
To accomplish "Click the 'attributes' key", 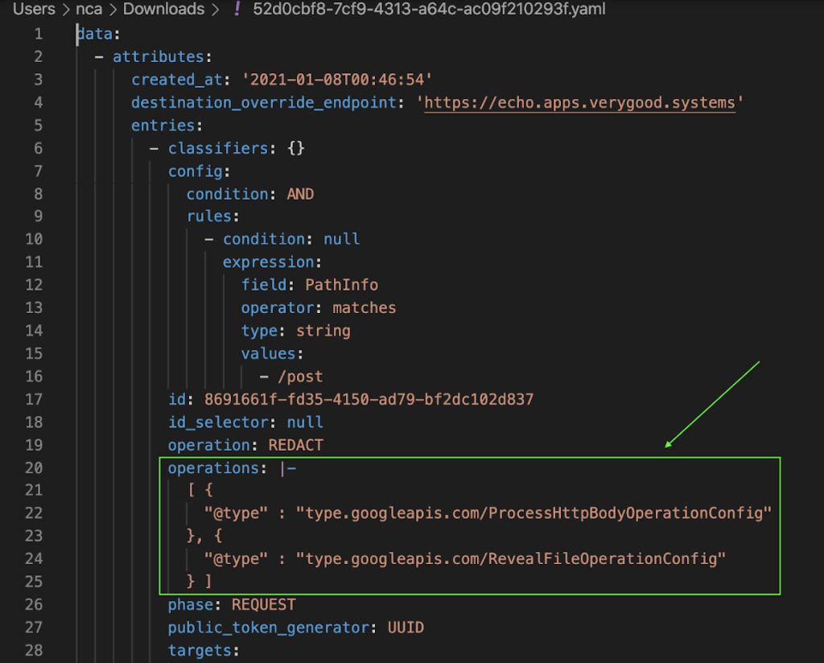I will 159,57.
